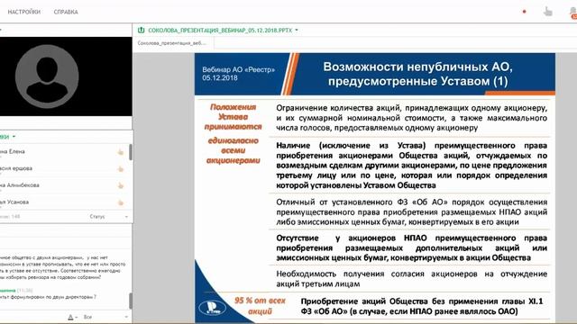Click slide text starting Ограничение количества акций
Viewport: 577px width, 324px height.
[411, 118]
